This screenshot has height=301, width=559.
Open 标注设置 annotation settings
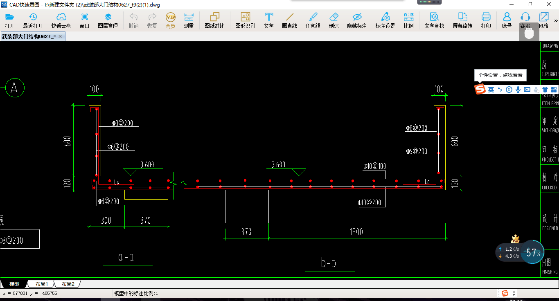click(x=385, y=20)
